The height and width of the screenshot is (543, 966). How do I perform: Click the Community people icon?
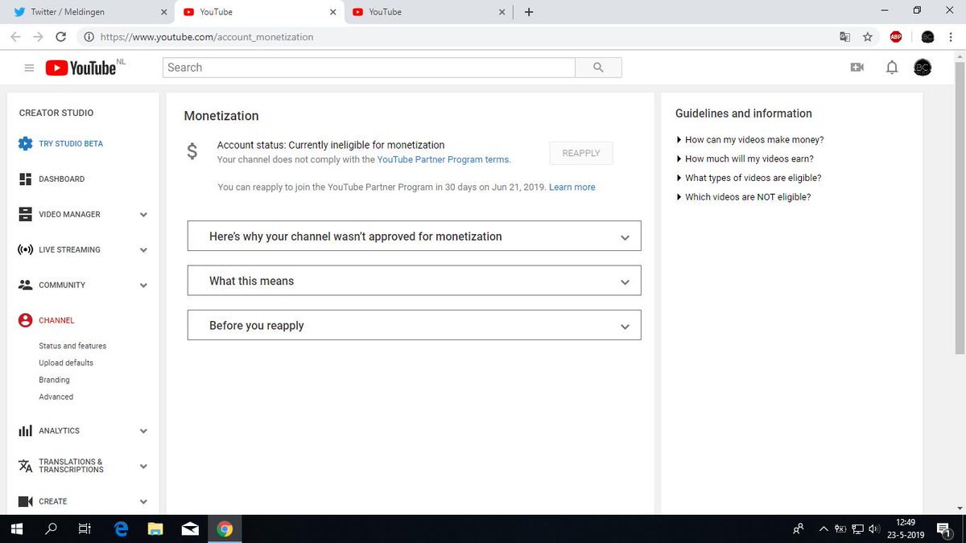(25, 285)
